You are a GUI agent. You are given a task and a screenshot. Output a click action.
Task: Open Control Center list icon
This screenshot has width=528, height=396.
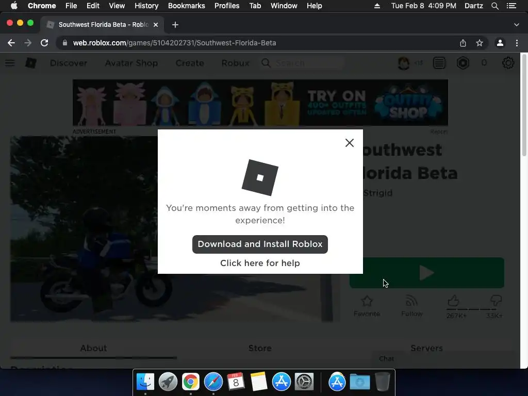[x=511, y=6]
